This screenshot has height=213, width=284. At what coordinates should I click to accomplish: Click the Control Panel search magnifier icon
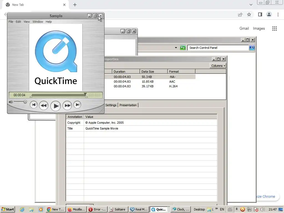252,48
